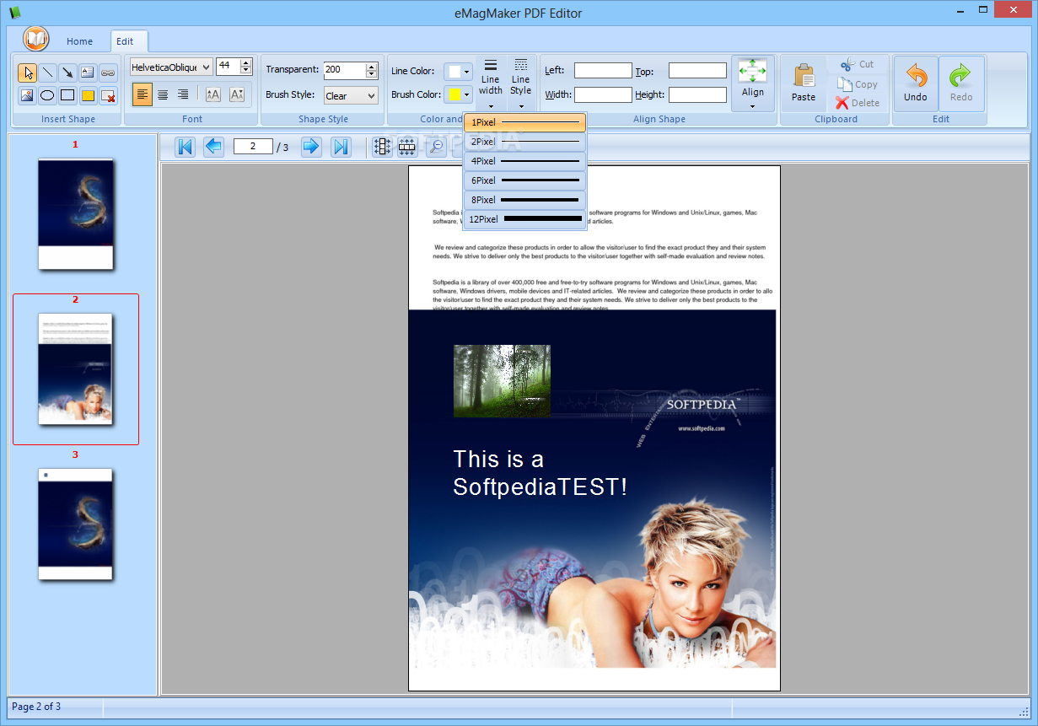Undo the last action
1038x726 pixels.
coord(916,83)
